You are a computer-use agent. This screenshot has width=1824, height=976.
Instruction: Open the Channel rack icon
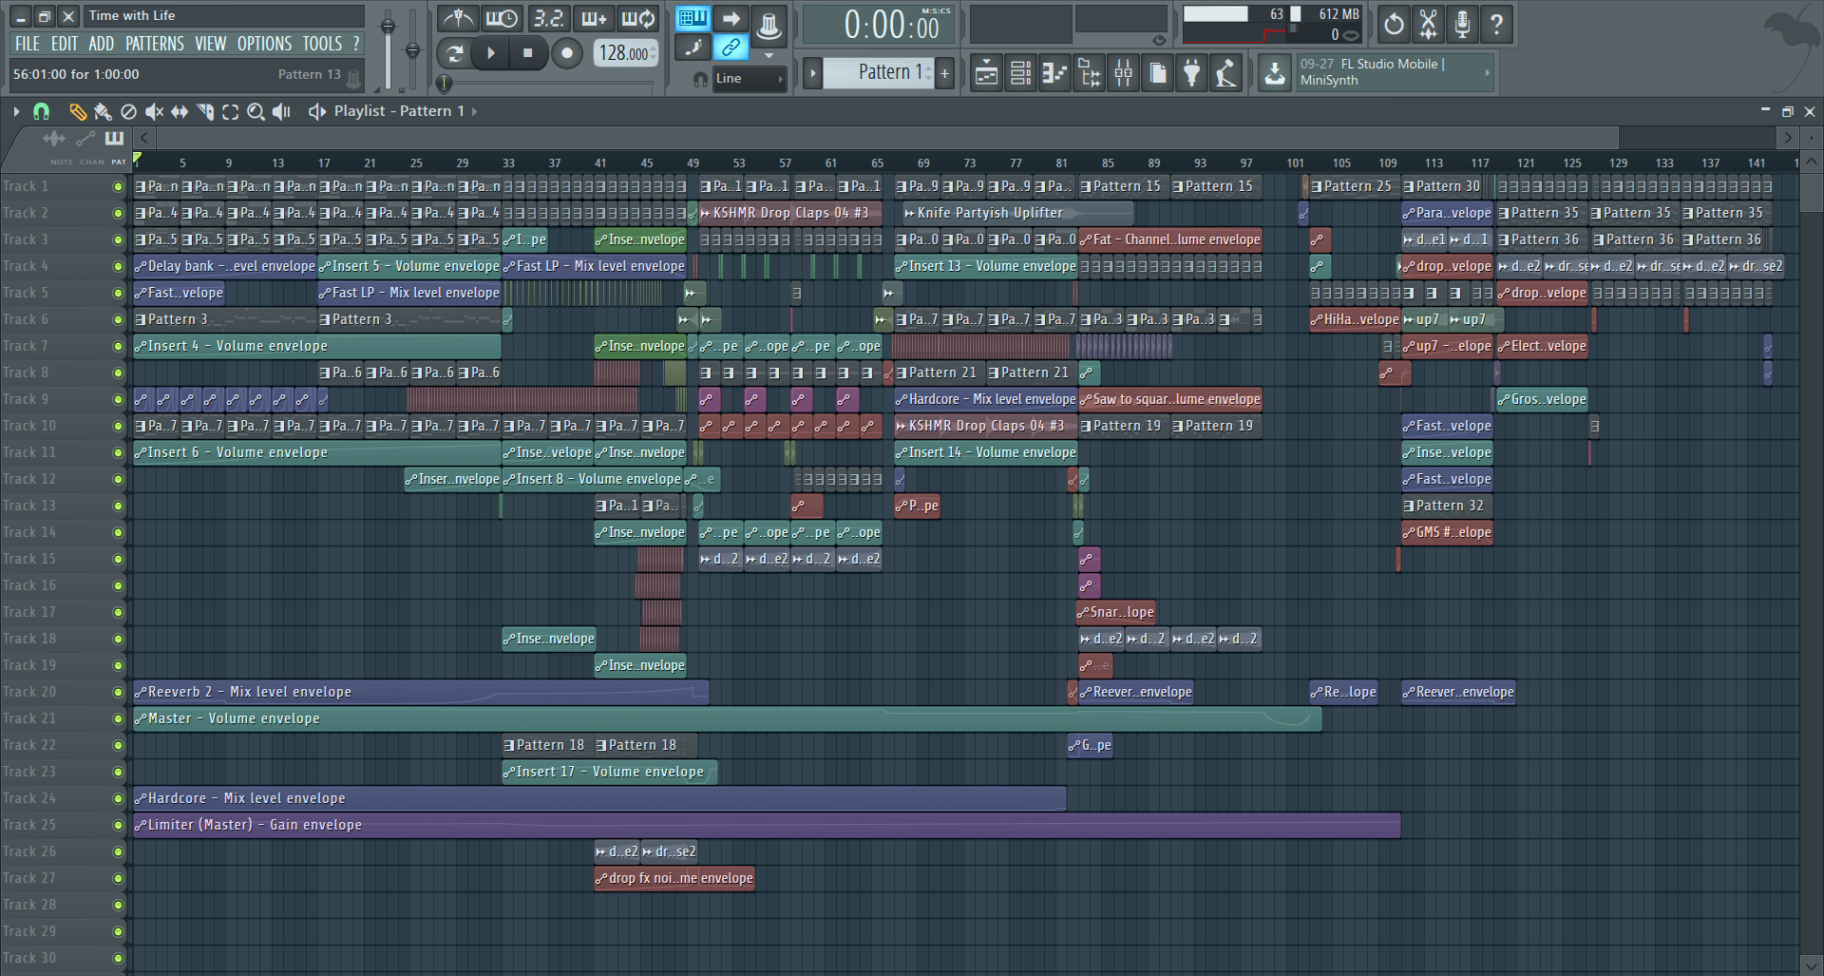1020,73
